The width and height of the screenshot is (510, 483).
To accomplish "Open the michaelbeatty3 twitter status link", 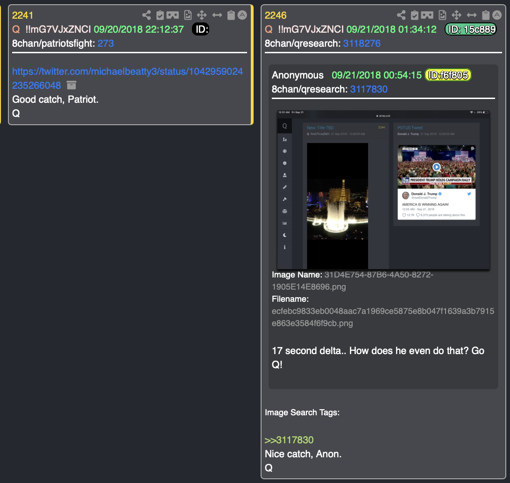I will click(x=127, y=78).
